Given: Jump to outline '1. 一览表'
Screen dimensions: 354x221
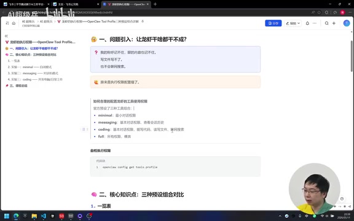Looking at the screenshot, I should click(x=14, y=61).
